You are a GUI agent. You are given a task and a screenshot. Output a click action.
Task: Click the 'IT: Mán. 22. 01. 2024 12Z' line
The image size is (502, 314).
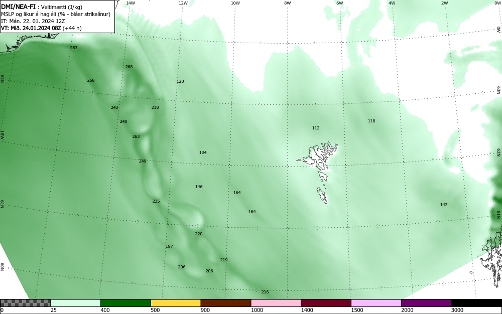click(33, 21)
